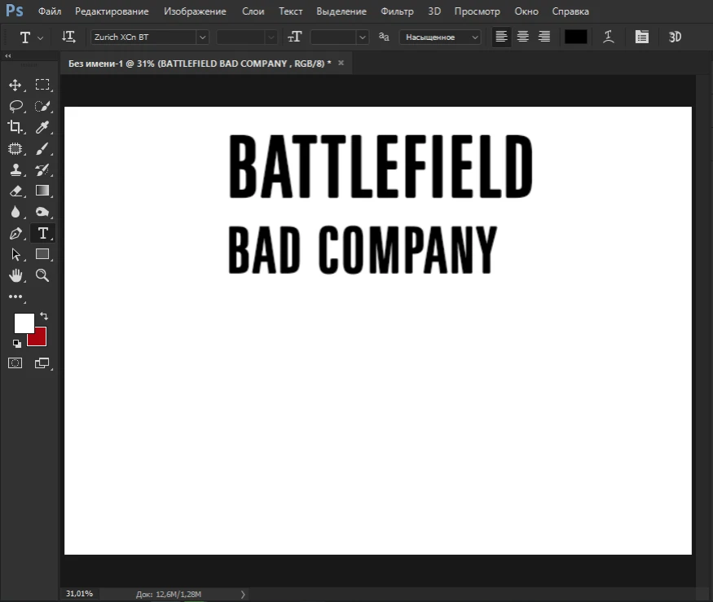
Task: Click the 3D button in the options bar
Action: pyautogui.click(x=674, y=37)
